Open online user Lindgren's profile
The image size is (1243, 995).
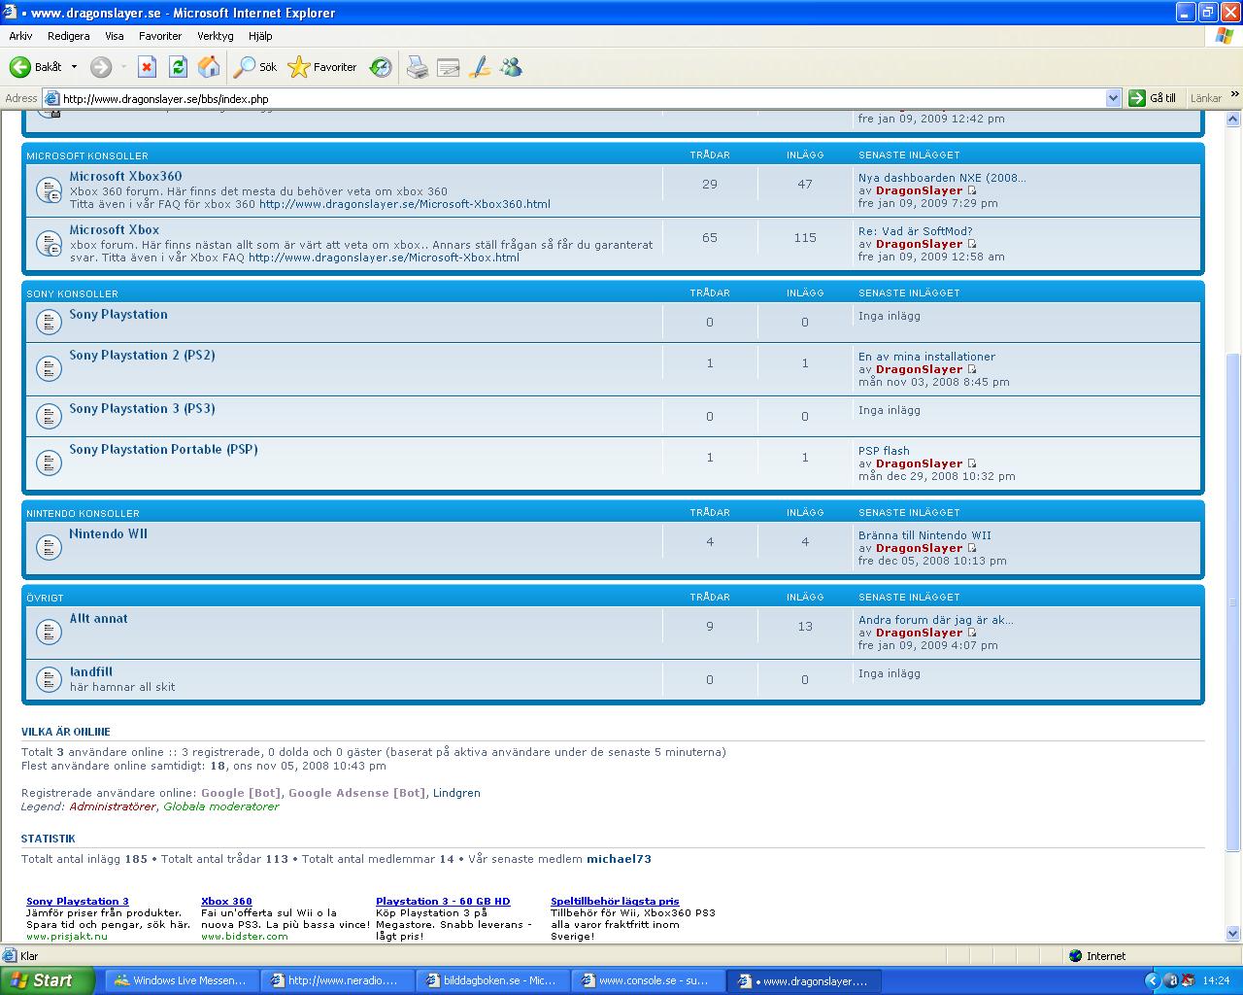pyautogui.click(x=456, y=793)
